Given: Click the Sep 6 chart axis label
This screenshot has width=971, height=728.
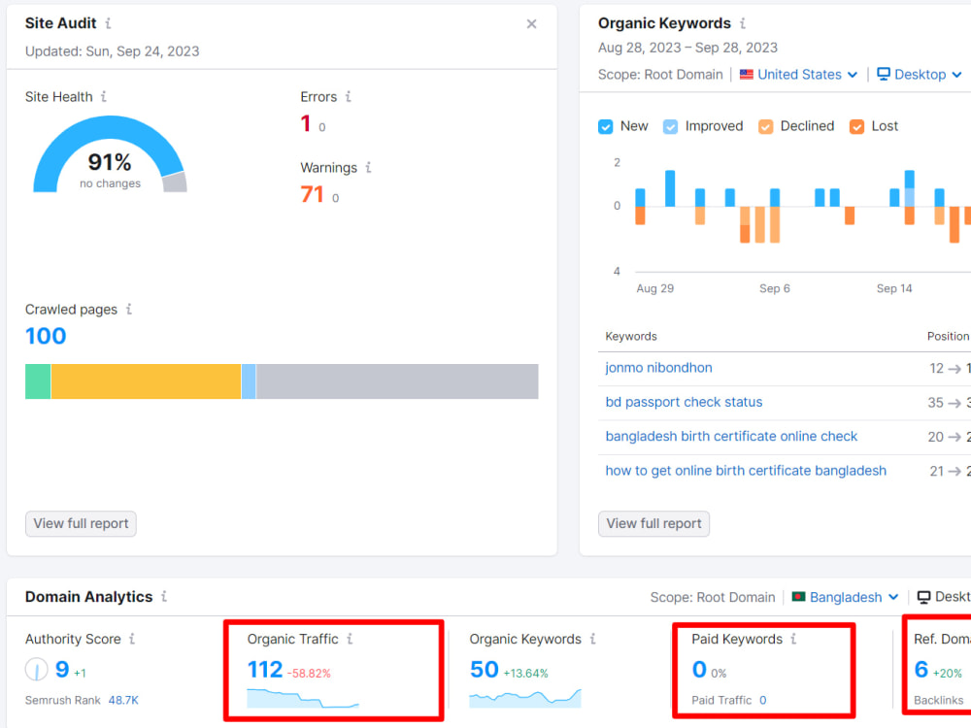Looking at the screenshot, I should coord(775,288).
